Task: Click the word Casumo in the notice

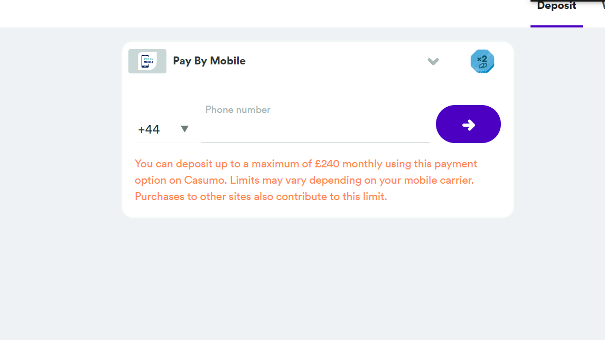Action: [206, 180]
